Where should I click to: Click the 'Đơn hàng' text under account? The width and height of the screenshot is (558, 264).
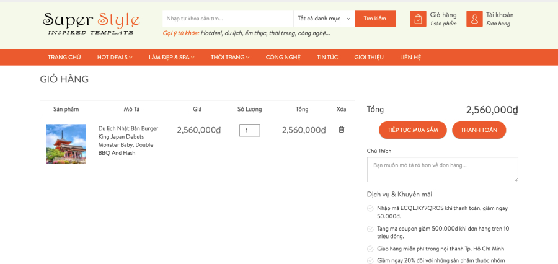pyautogui.click(x=498, y=24)
